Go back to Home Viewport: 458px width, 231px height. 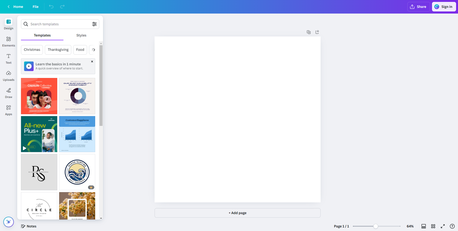pos(15,7)
